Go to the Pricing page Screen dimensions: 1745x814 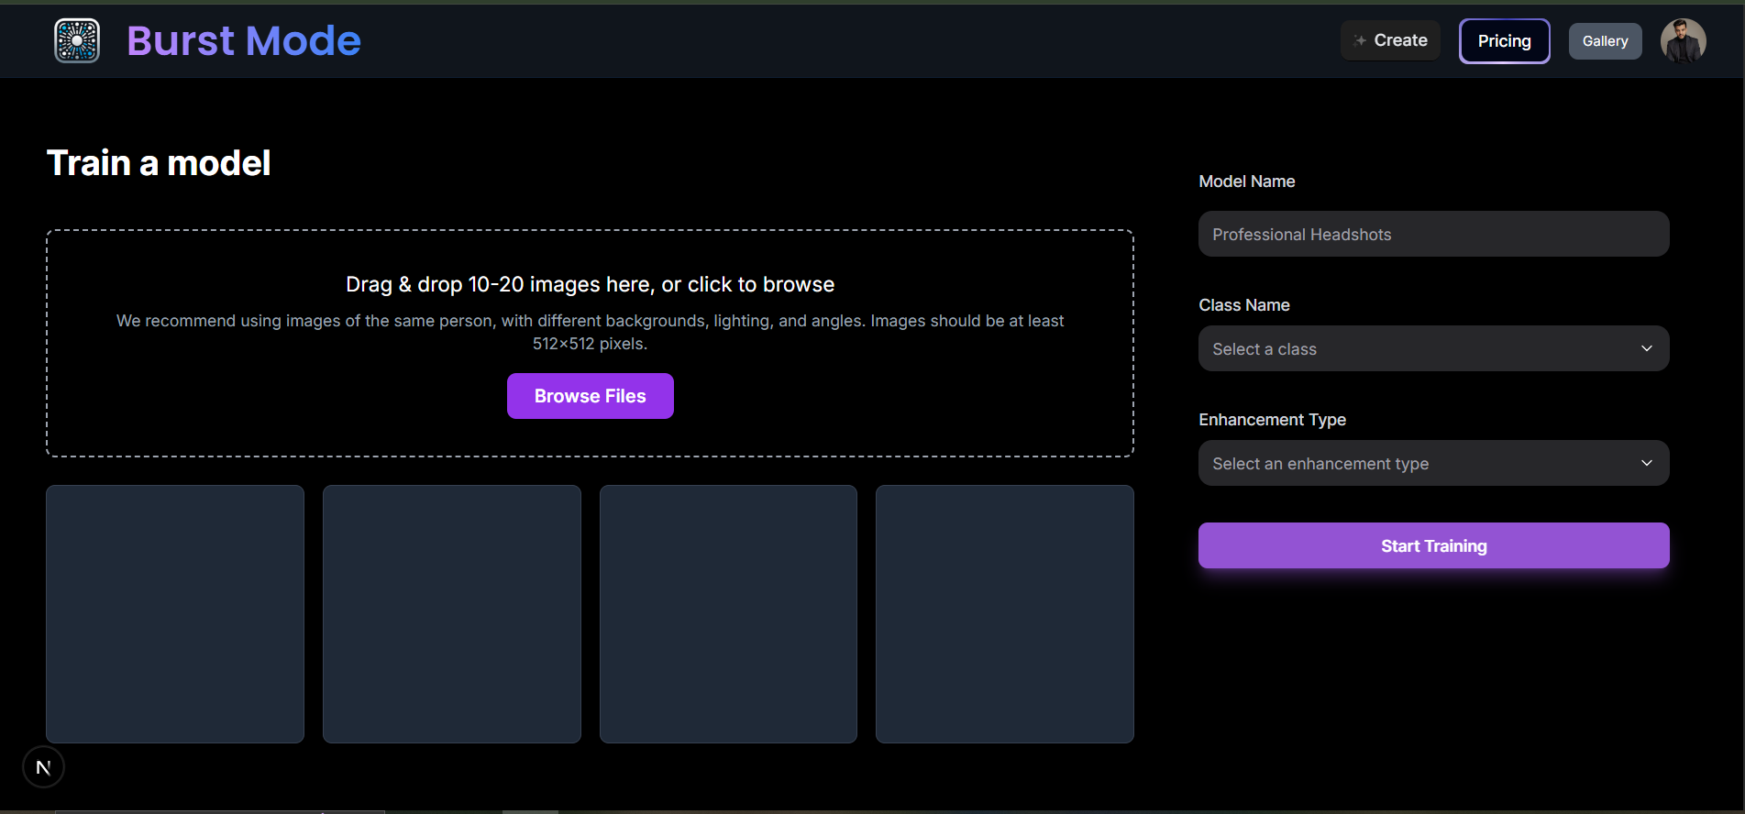(1504, 41)
